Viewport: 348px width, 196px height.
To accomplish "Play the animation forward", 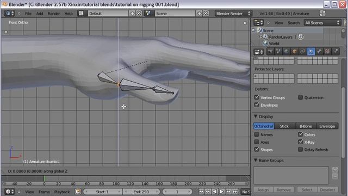I will (221, 192).
